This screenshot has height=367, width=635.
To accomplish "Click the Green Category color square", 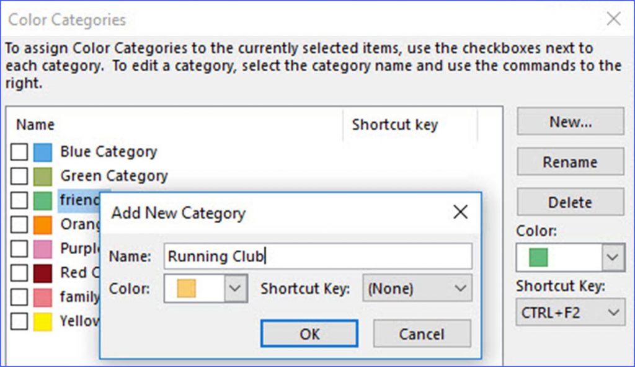I will tap(43, 177).
